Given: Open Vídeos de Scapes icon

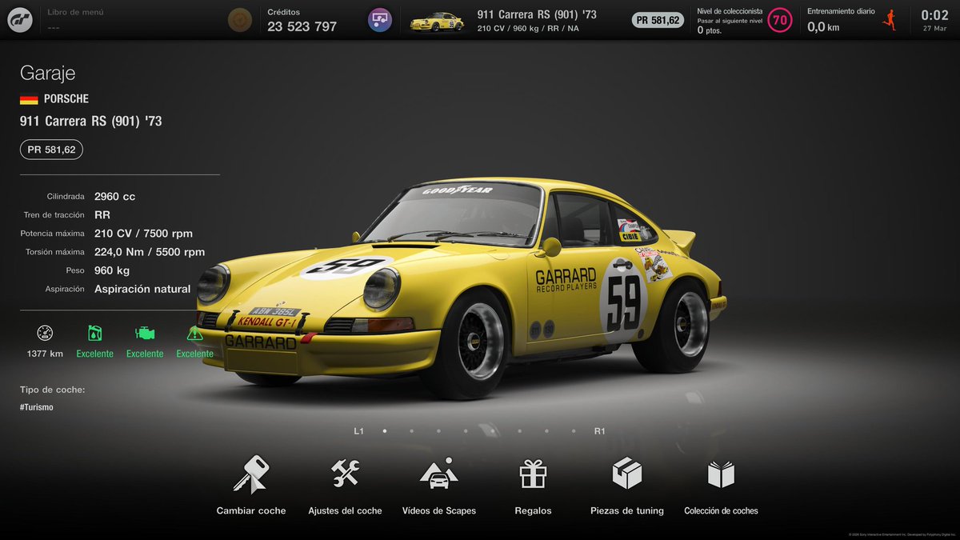Looking at the screenshot, I should click(438, 474).
